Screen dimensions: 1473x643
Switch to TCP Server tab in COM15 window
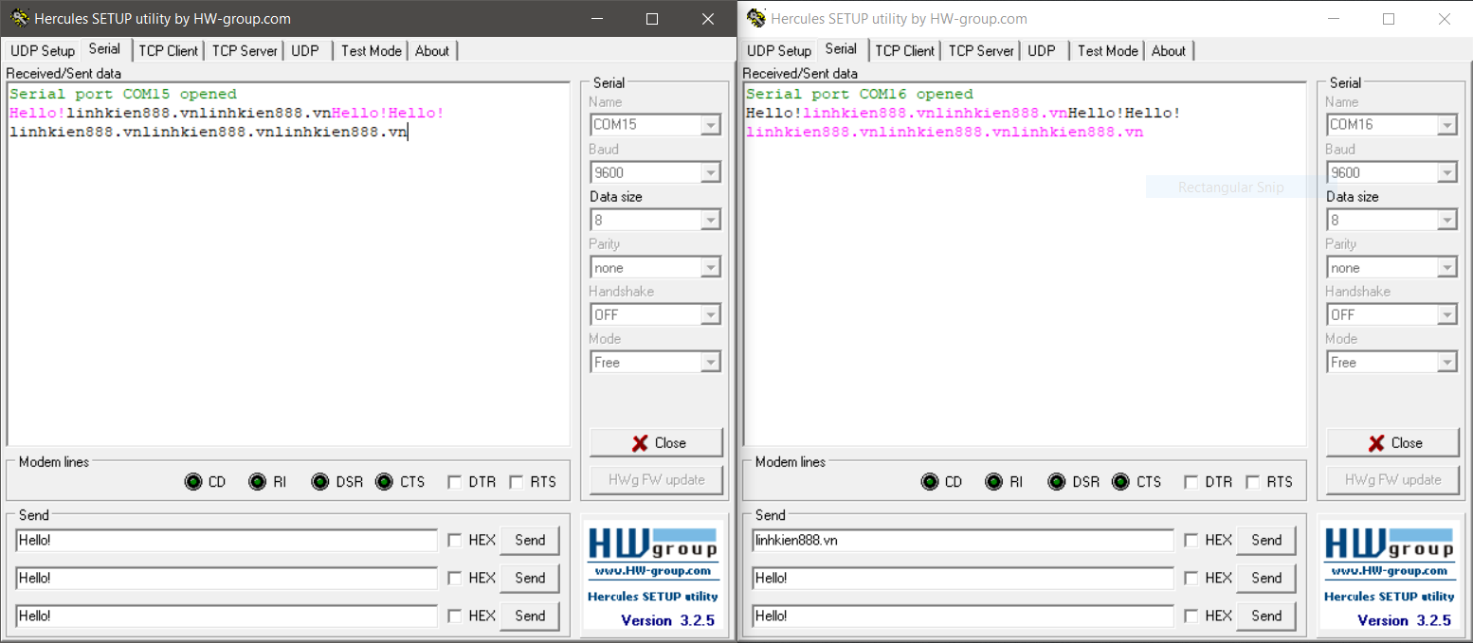245,51
